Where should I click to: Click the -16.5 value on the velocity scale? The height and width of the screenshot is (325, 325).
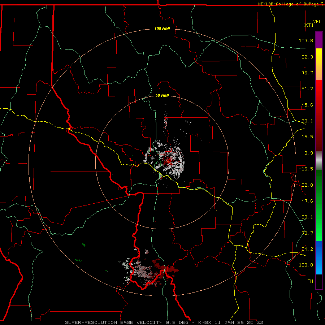(x=306, y=169)
